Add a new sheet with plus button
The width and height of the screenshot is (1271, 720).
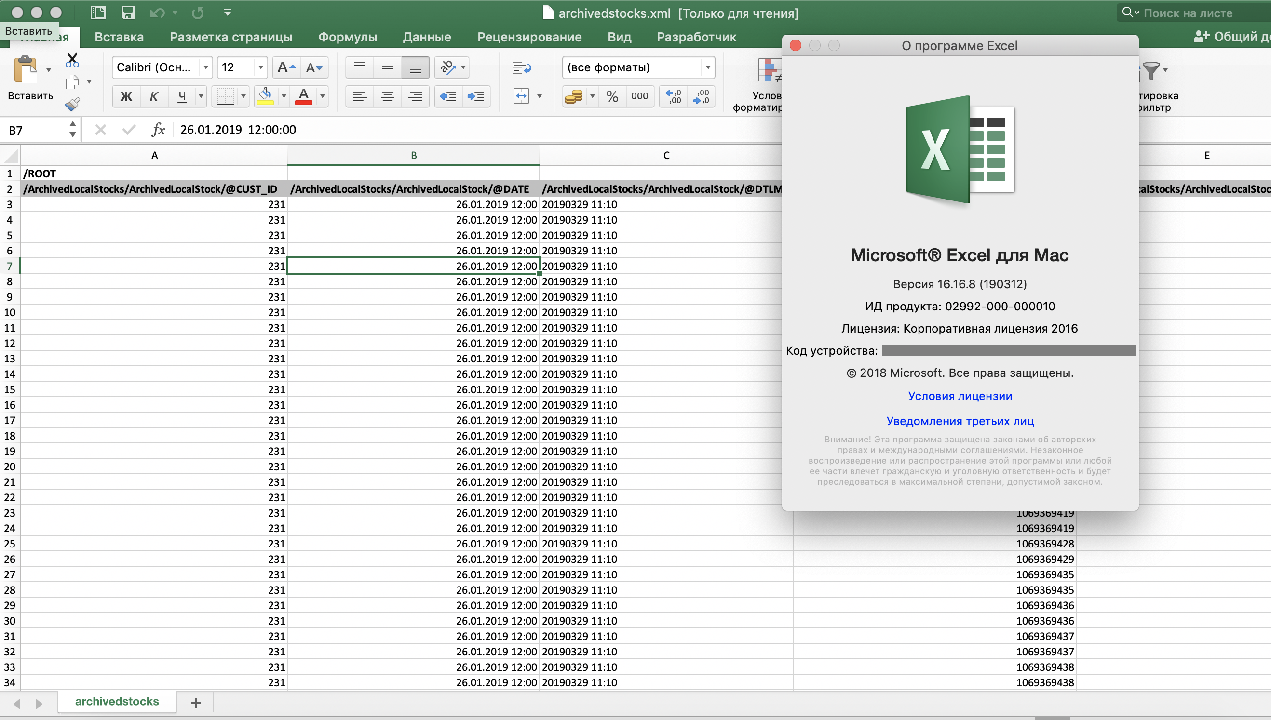(x=195, y=703)
